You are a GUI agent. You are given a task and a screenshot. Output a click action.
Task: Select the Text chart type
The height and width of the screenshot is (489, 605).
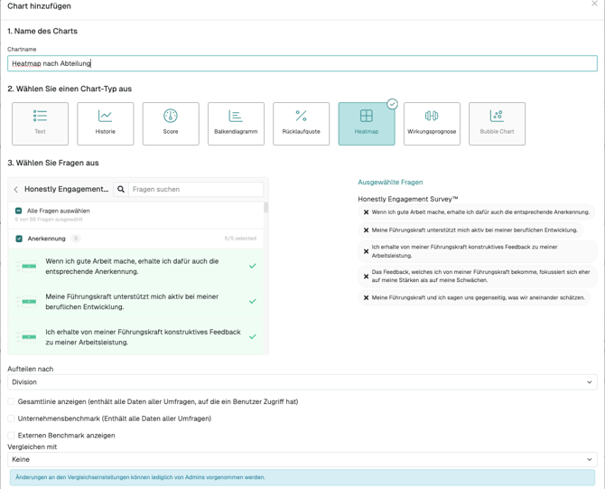[x=40, y=123]
